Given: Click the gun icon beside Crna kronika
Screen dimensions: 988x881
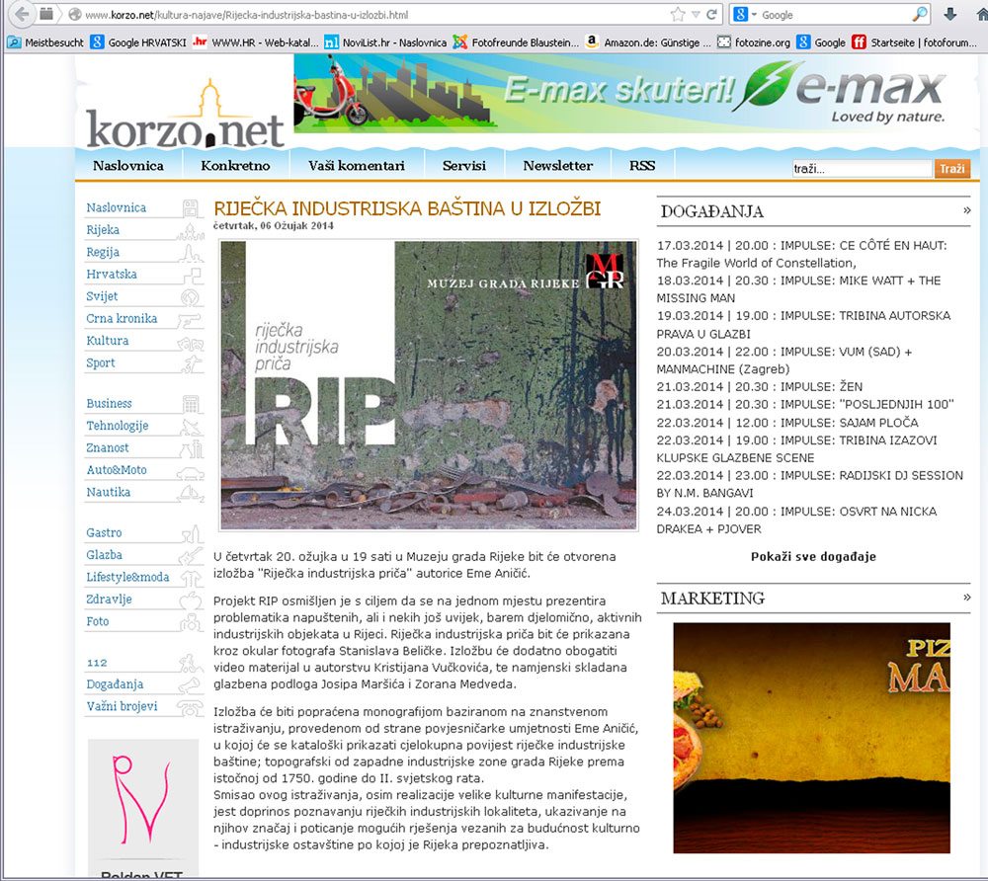Looking at the screenshot, I should pyautogui.click(x=190, y=319).
